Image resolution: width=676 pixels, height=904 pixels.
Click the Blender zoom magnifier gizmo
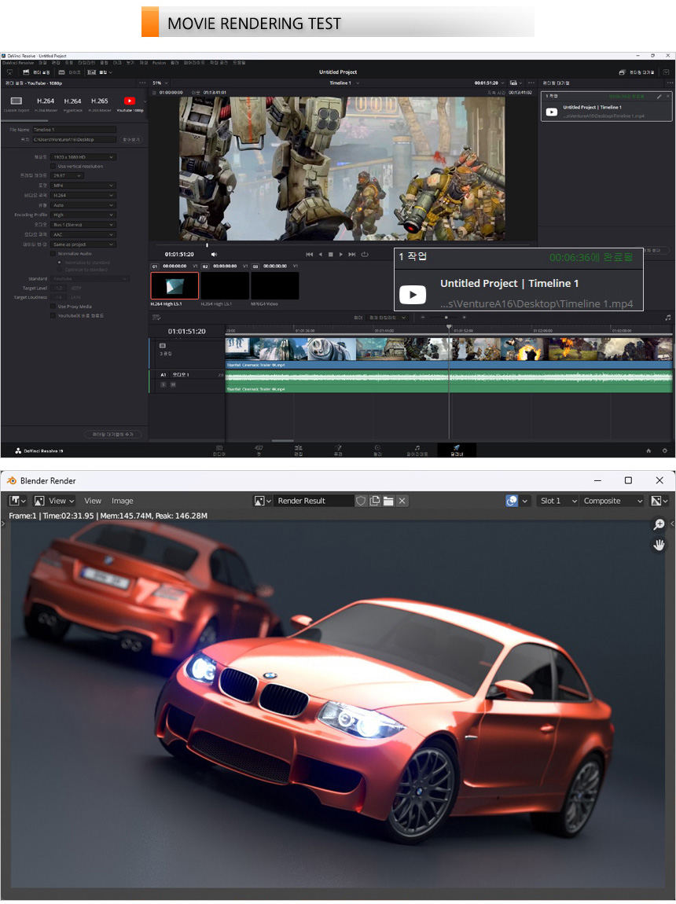659,524
